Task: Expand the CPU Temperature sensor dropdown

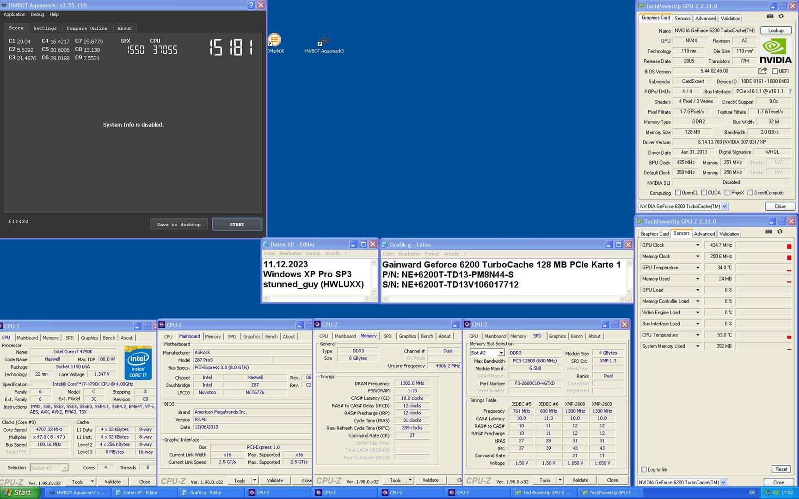Action: 698,335
